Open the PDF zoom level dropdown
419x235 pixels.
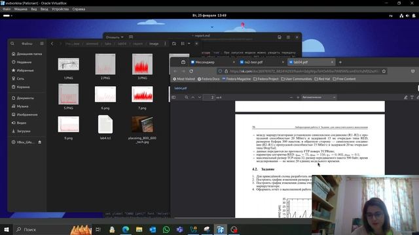pos(319,97)
